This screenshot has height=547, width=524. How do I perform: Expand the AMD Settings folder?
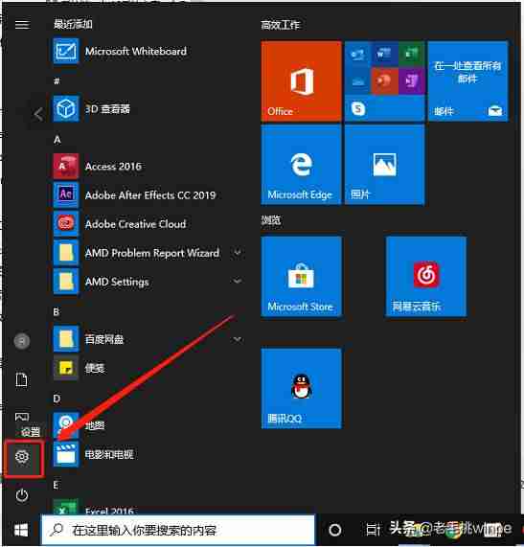(x=238, y=282)
